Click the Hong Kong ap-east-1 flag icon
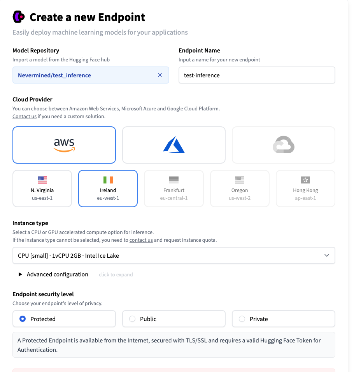354x372 pixels. (305, 180)
